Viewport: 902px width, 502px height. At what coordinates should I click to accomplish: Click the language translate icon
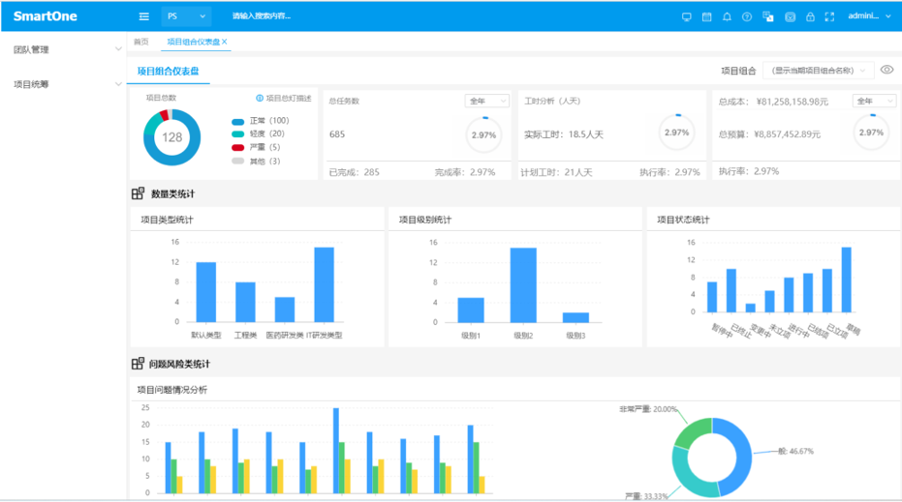(x=768, y=16)
